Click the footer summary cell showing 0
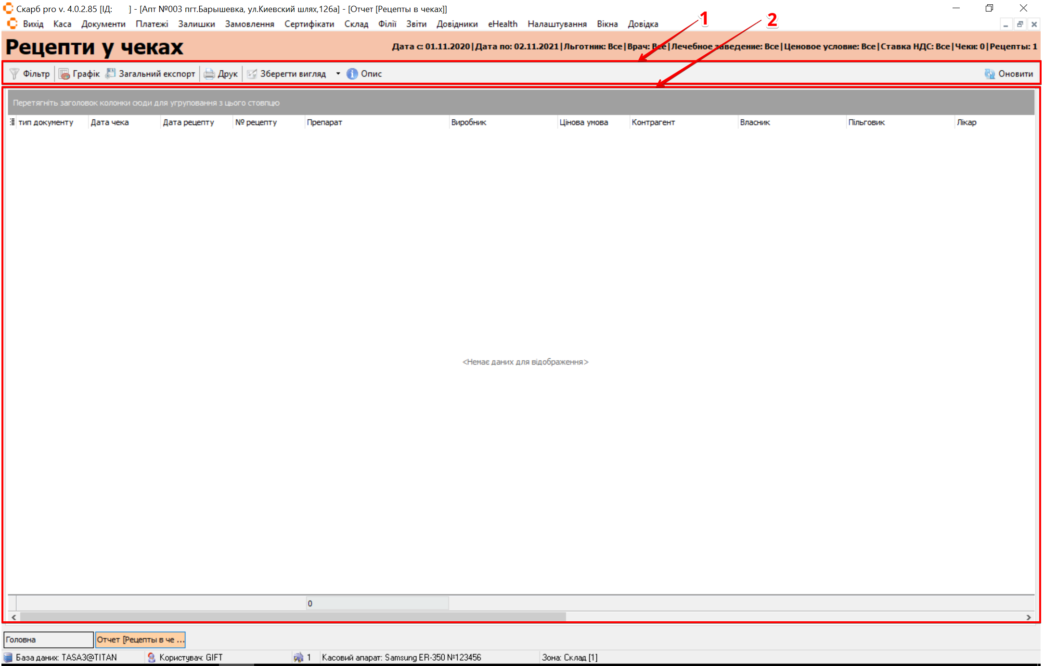The width and height of the screenshot is (1044, 666). pyautogui.click(x=377, y=603)
